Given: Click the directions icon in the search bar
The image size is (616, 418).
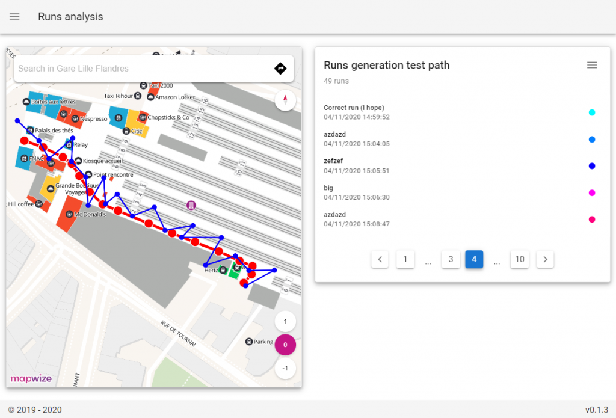Looking at the screenshot, I should tap(280, 68).
